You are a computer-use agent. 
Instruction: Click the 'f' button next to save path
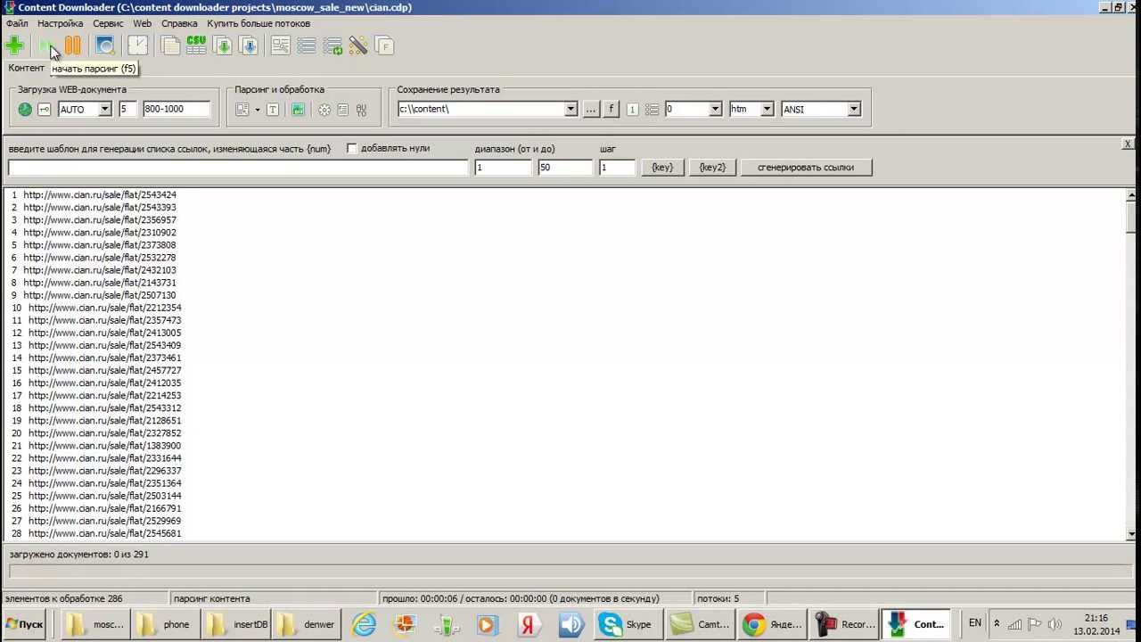[x=612, y=109]
